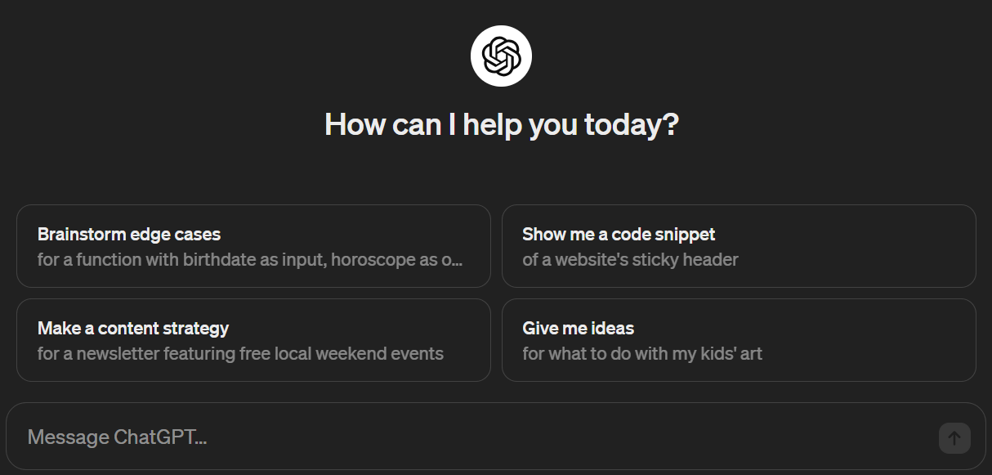Select the "Give me ideas" suggestion title
Screen dimensions: 992x475
click(578, 329)
